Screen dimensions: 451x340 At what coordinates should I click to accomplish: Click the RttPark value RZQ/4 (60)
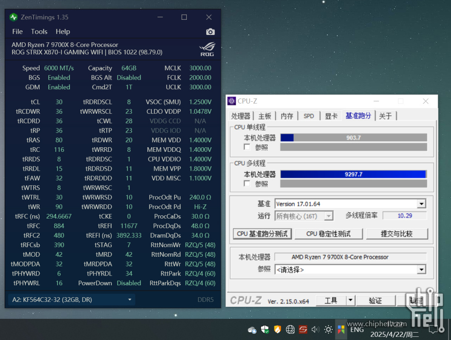[x=200, y=274]
